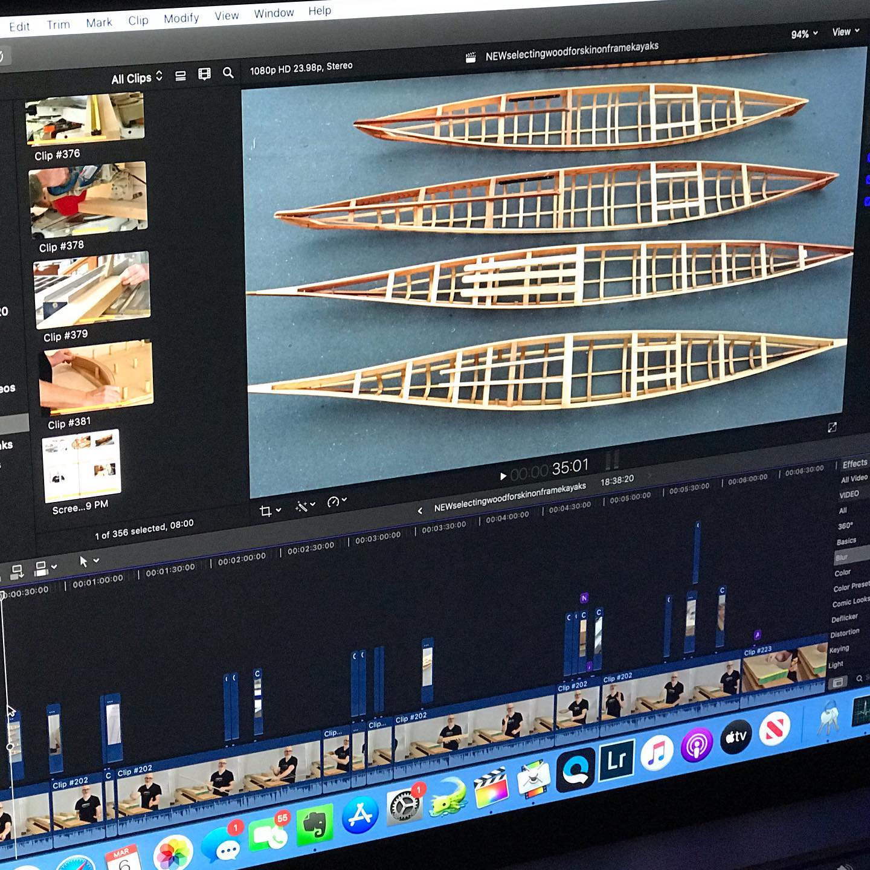The width and height of the screenshot is (870, 870).
Task: Enter full screen viewer mode
Action: pos(832,428)
